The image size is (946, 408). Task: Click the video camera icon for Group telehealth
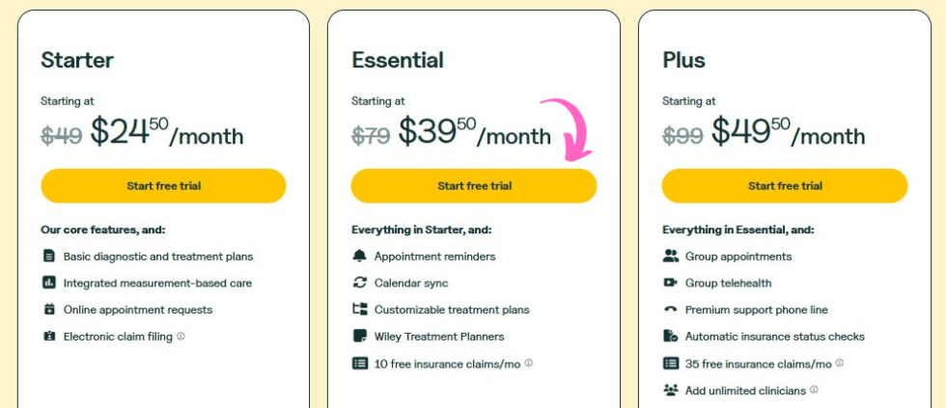pyautogui.click(x=671, y=284)
